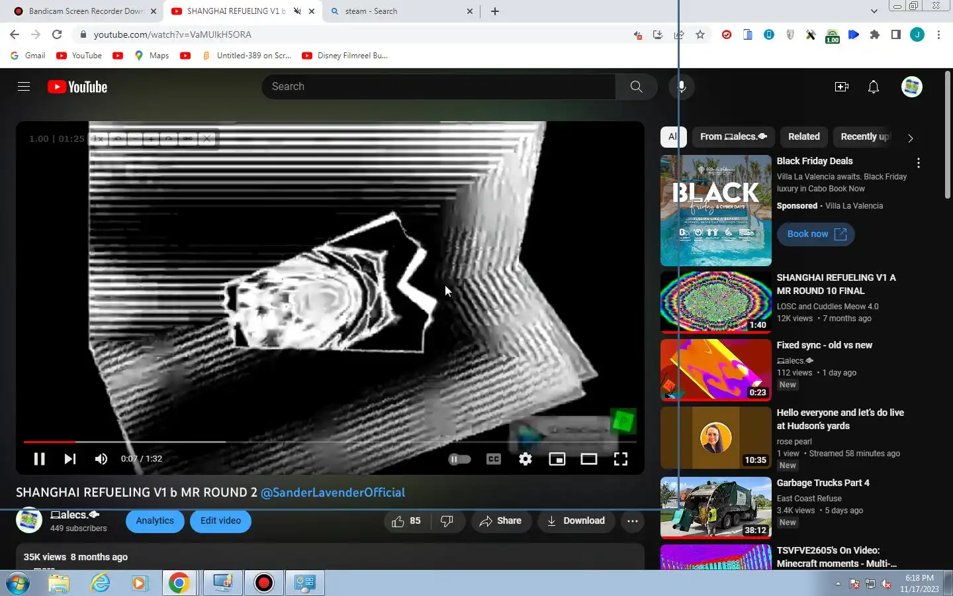Open the Maps bookmark
Screen dimensions: 953x596
pyautogui.click(x=152, y=56)
